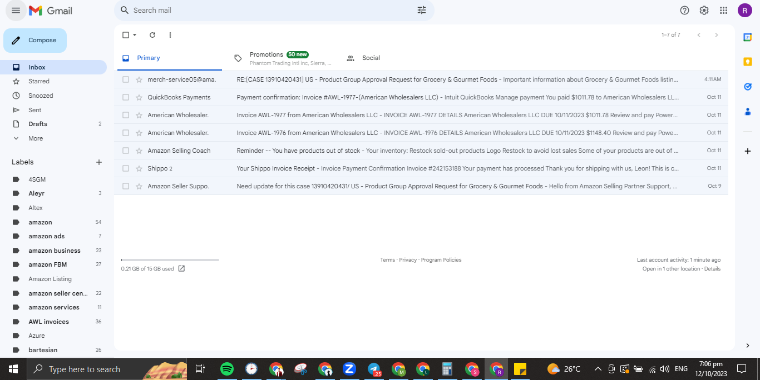This screenshot has width=760, height=380.
Task: Open the main menu hamburger icon
Action: [x=16, y=11]
